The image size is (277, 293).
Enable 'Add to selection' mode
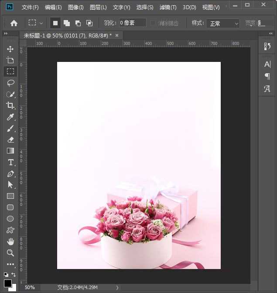point(67,23)
